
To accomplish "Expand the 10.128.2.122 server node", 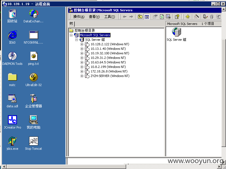I will pos(82,44).
